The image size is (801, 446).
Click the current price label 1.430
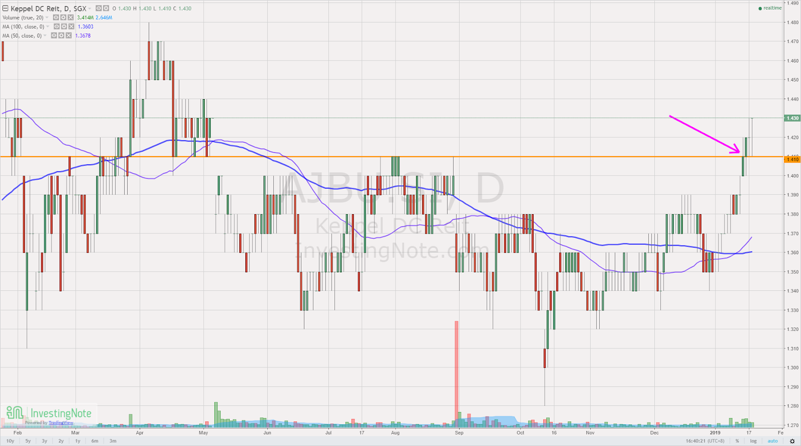[792, 118]
